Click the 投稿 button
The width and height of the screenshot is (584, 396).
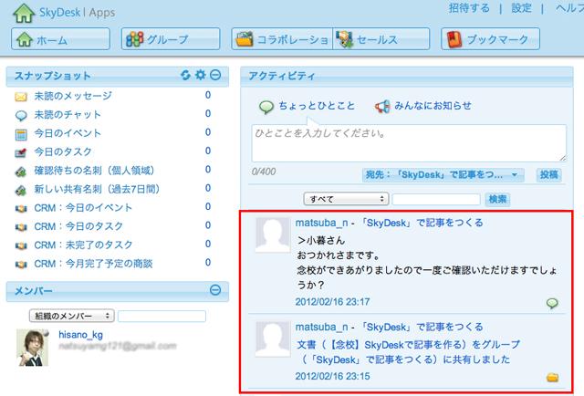(549, 174)
